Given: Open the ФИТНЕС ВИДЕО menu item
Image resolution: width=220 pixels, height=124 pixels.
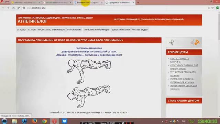Looking at the screenshot, I should 140,30.
